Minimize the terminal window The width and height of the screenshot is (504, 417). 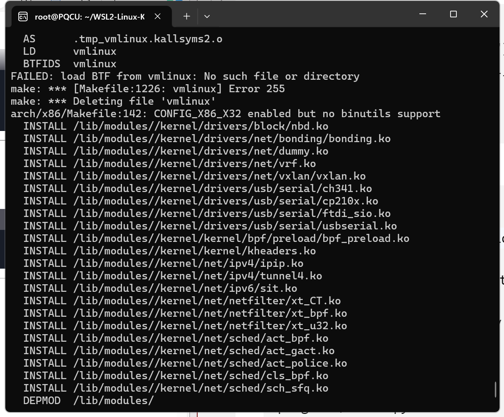(x=423, y=14)
